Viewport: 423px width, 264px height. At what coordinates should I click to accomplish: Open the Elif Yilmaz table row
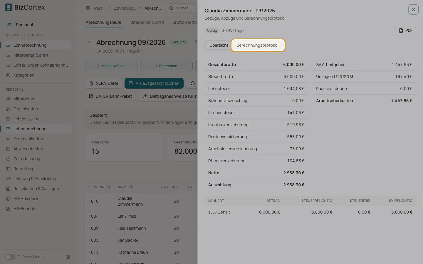141,216
